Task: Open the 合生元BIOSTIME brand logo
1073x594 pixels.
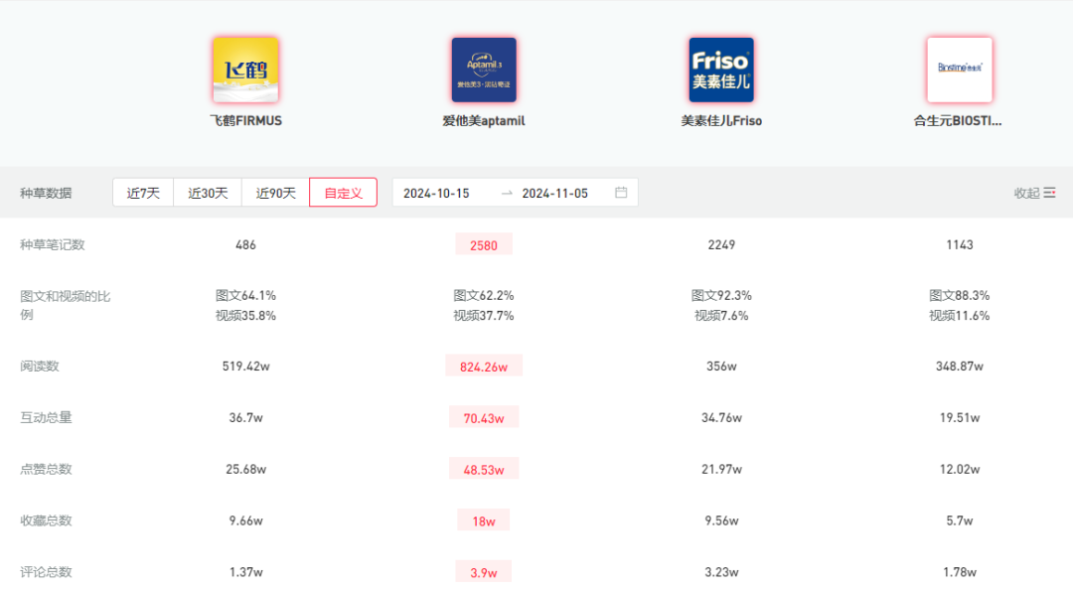Action: [960, 70]
